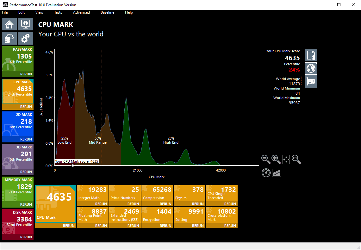361x250 pixels.
Task: Rerun the Disk Mark test
Action: click(x=18, y=237)
